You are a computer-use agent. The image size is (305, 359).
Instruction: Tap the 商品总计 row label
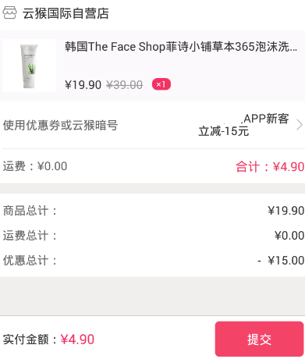click(x=30, y=211)
